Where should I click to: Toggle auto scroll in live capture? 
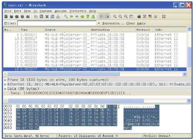coord(107,17)
